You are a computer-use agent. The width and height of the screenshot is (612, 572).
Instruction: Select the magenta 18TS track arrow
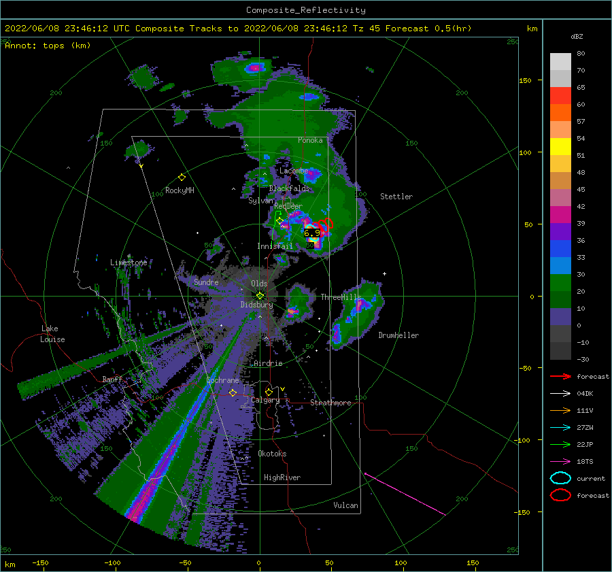click(x=560, y=462)
